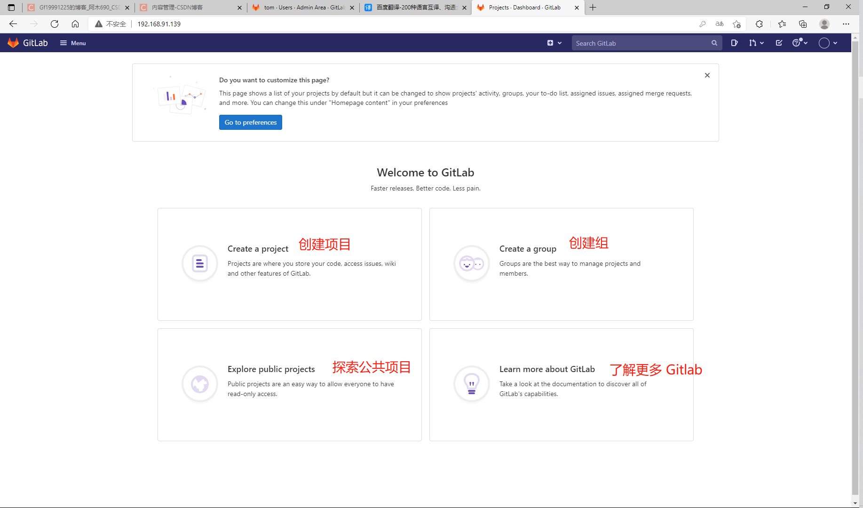Click the Explore public projects globe icon

200,384
